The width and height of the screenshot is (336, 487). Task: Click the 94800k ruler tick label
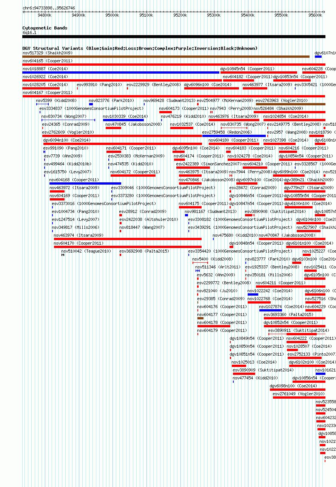[x=45, y=15]
